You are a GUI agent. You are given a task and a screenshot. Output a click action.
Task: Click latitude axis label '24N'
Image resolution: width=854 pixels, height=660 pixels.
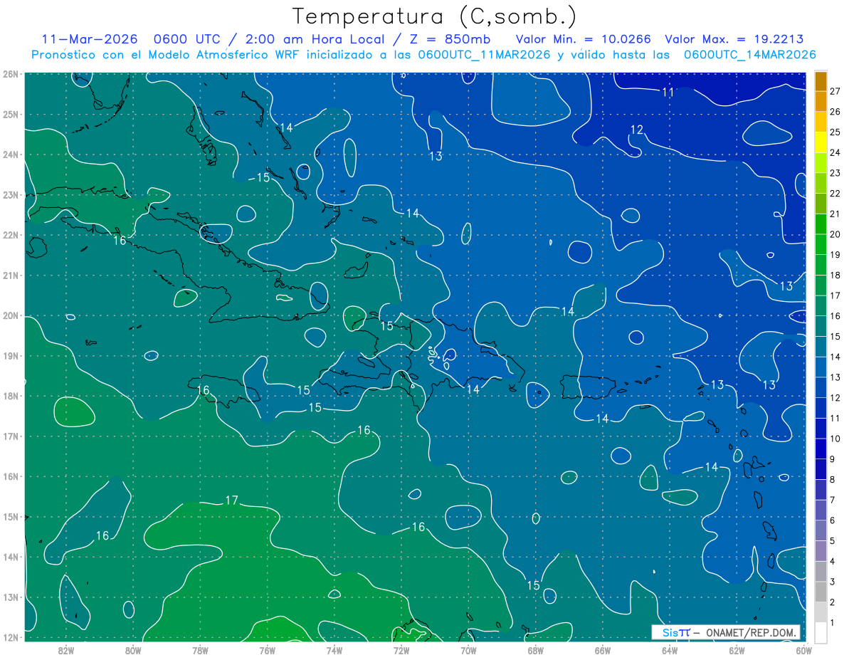(10, 154)
